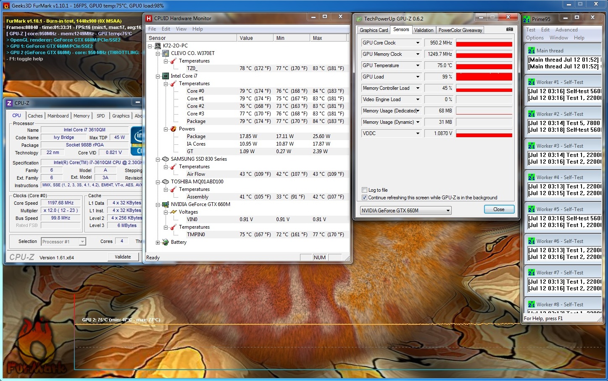Open the Processor #1 selection dropdown in CPU-Z

click(x=63, y=242)
